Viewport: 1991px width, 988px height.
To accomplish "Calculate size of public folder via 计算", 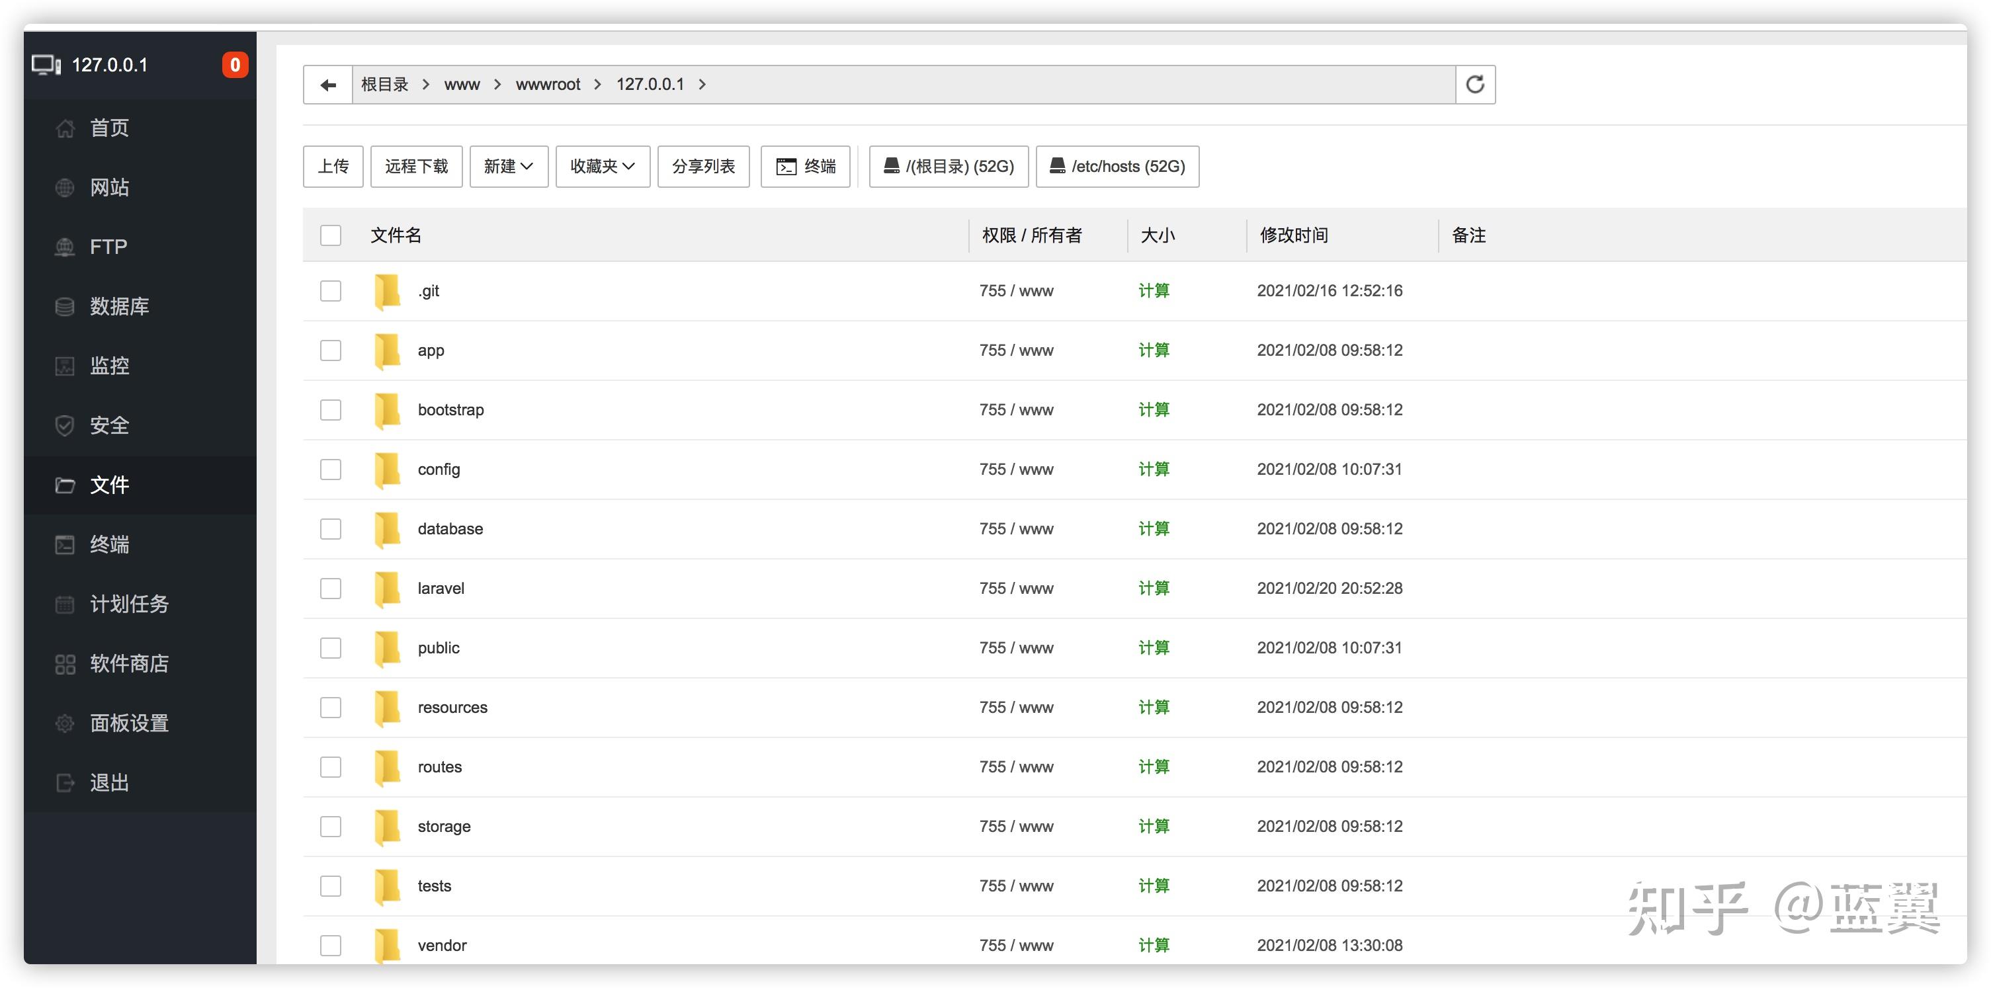I will (x=1153, y=648).
